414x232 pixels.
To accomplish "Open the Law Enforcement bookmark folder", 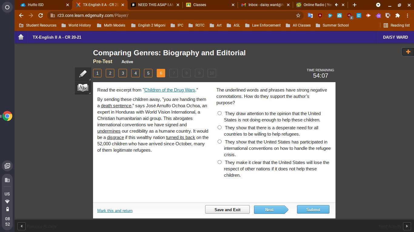I will [x=263, y=25].
